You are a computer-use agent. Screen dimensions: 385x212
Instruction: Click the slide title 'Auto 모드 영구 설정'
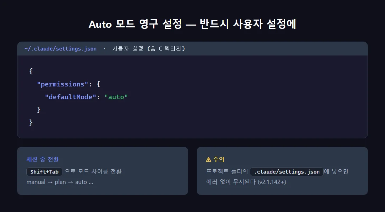135,24
